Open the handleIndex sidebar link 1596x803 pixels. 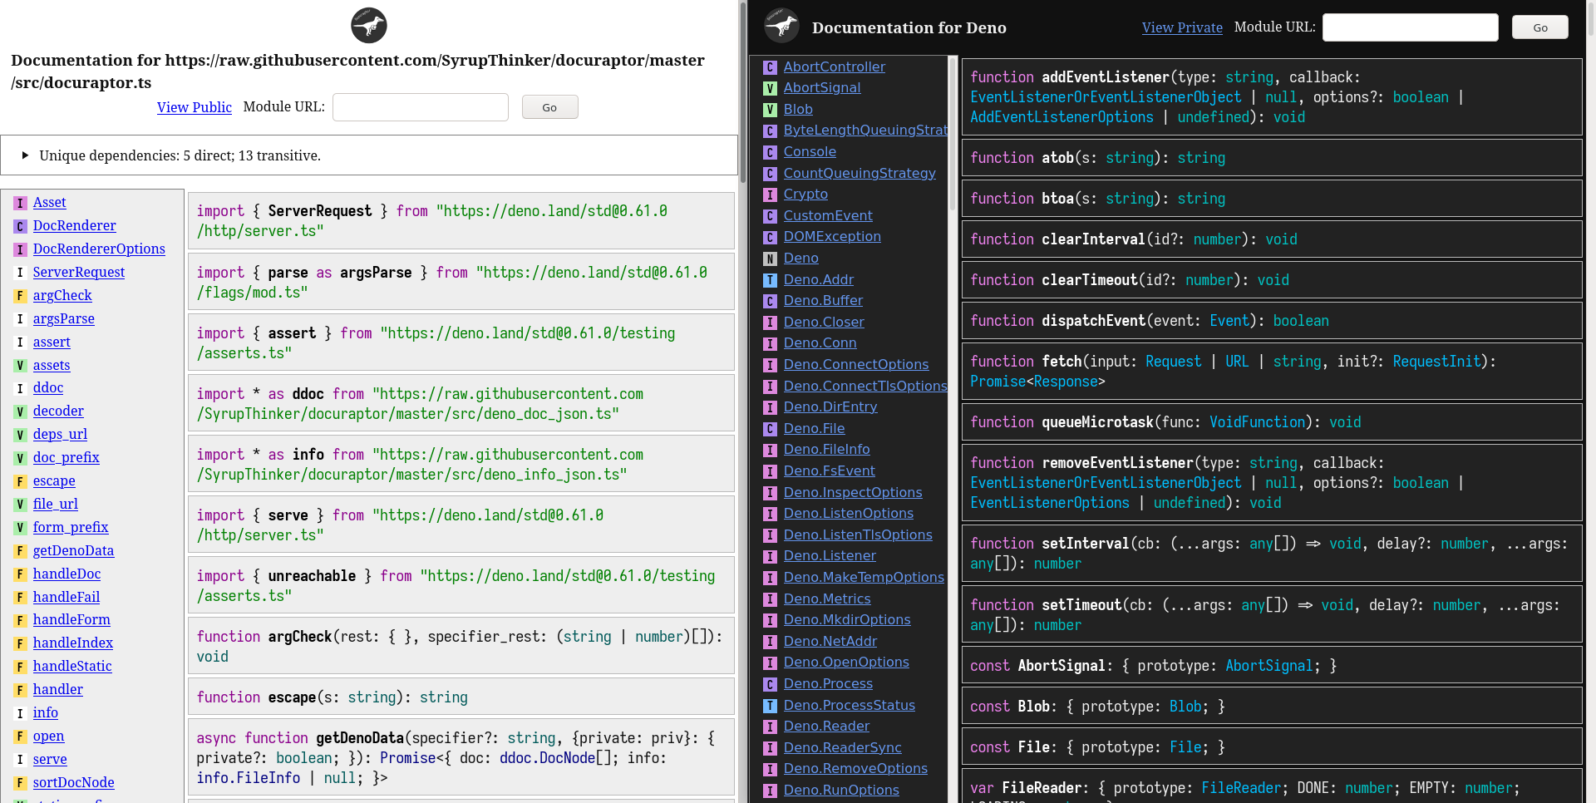click(x=73, y=643)
